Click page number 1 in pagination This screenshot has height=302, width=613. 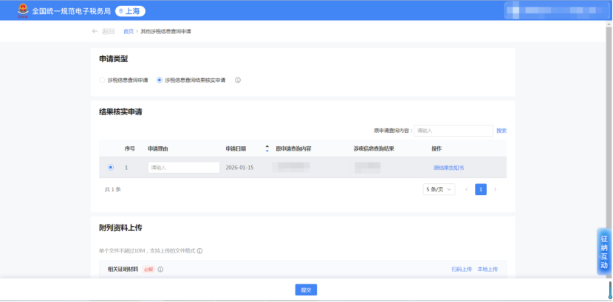[481, 190]
